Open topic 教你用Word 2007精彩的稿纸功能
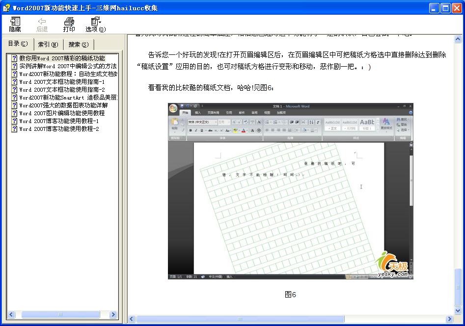Image resolution: width=465 pixels, height=326 pixels. click(x=62, y=58)
